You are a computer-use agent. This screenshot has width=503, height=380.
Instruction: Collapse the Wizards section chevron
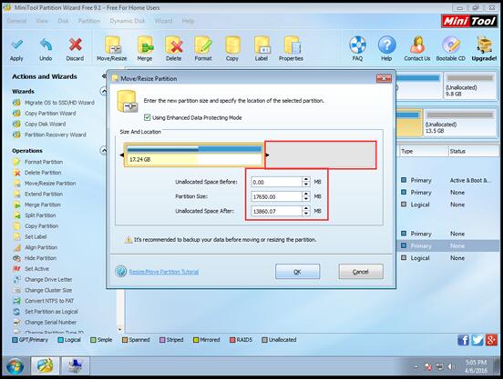pos(104,92)
